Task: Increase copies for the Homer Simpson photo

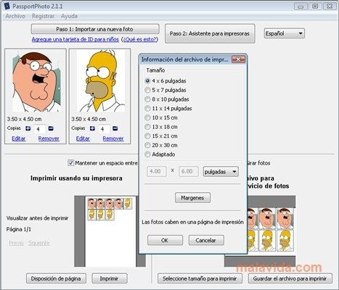Action: coord(92,128)
